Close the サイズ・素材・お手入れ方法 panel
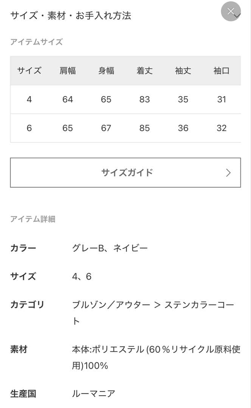Screen dimensions: 251x408 click(231, 11)
